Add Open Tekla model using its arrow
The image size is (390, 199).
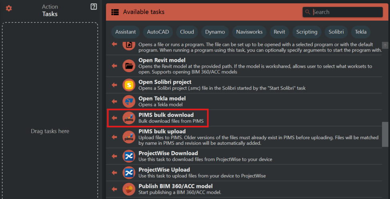[114, 101]
